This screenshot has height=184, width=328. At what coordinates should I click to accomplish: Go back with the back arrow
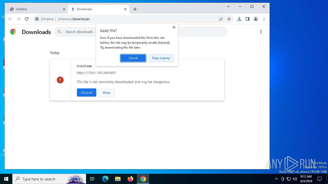pos(10,19)
